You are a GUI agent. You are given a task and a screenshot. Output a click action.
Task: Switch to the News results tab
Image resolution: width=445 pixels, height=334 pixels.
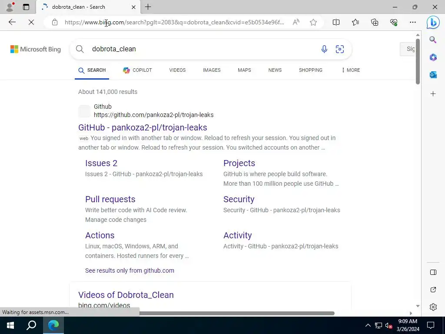pos(275,70)
